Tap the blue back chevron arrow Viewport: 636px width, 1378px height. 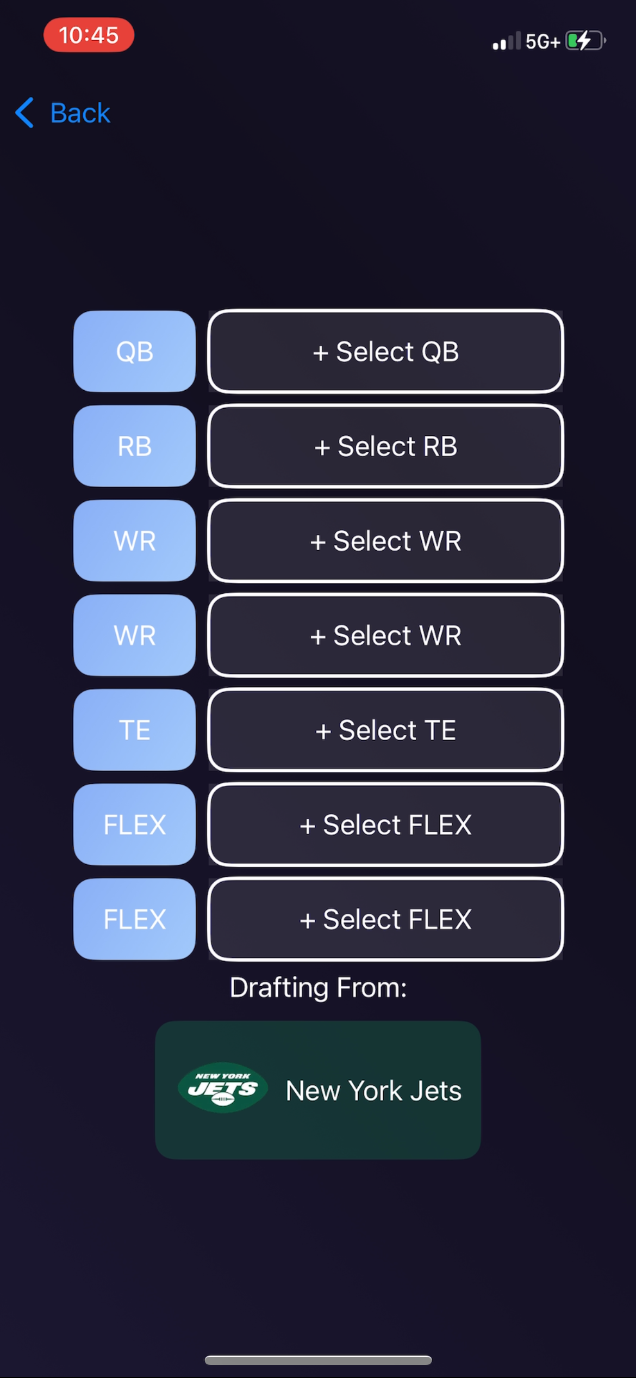coord(25,113)
